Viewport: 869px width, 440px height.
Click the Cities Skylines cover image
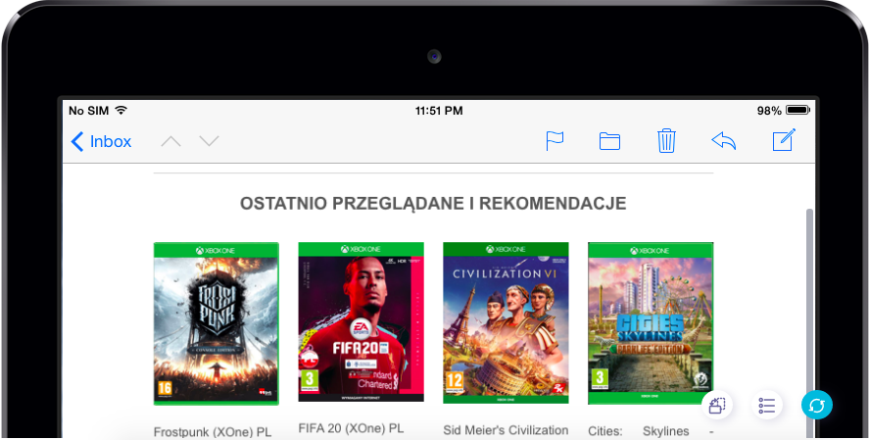click(650, 322)
